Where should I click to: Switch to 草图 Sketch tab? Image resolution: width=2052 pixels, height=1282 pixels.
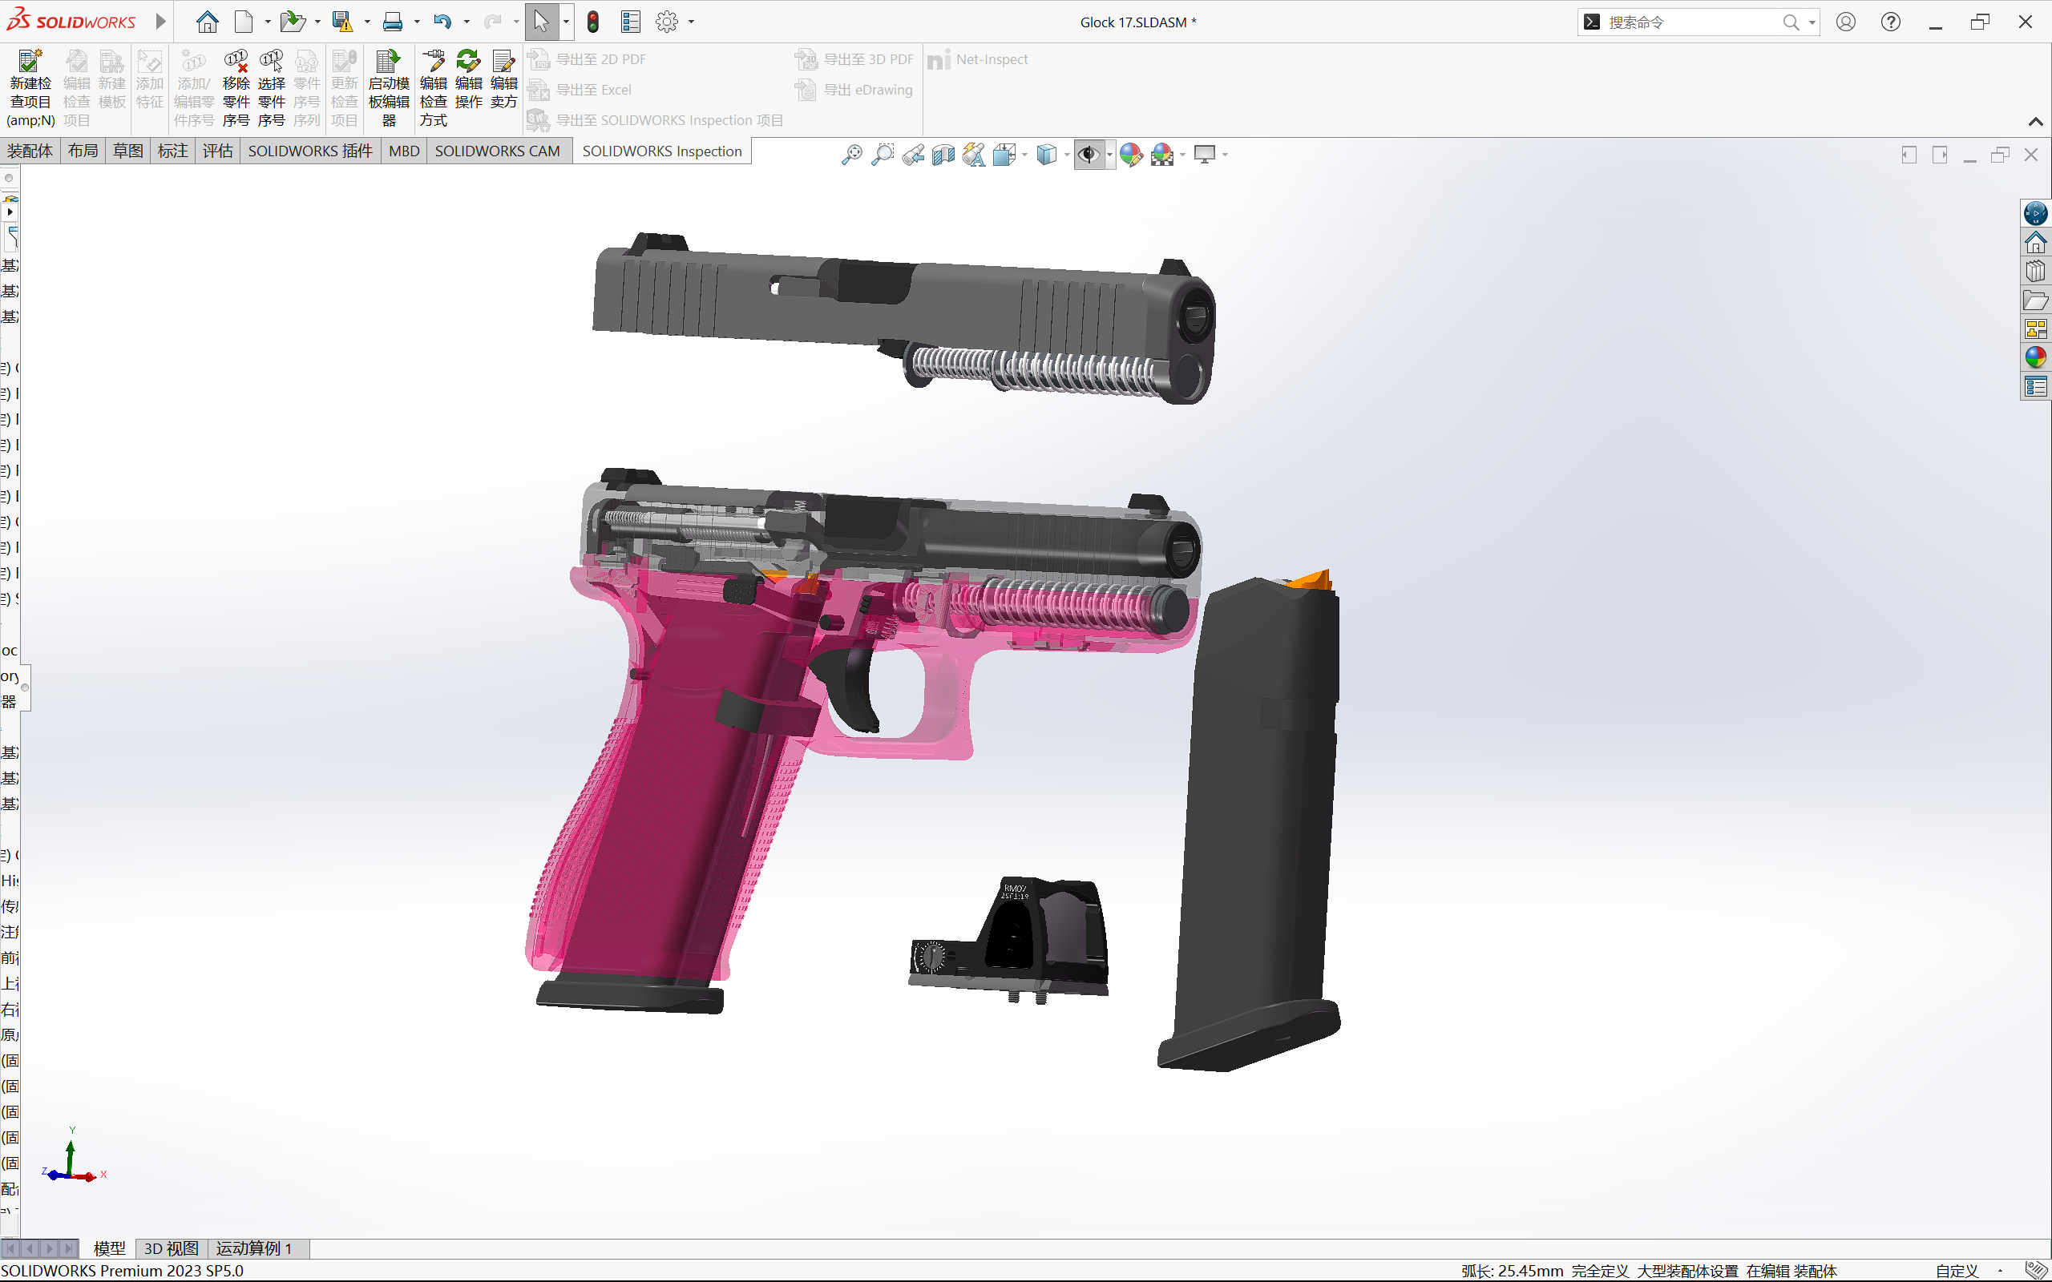128,151
